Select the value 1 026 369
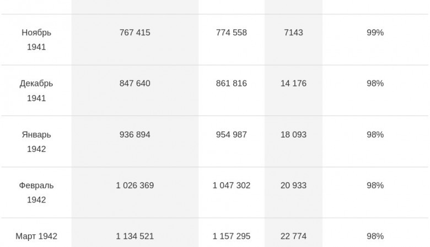430x247 pixels. pyautogui.click(x=135, y=185)
